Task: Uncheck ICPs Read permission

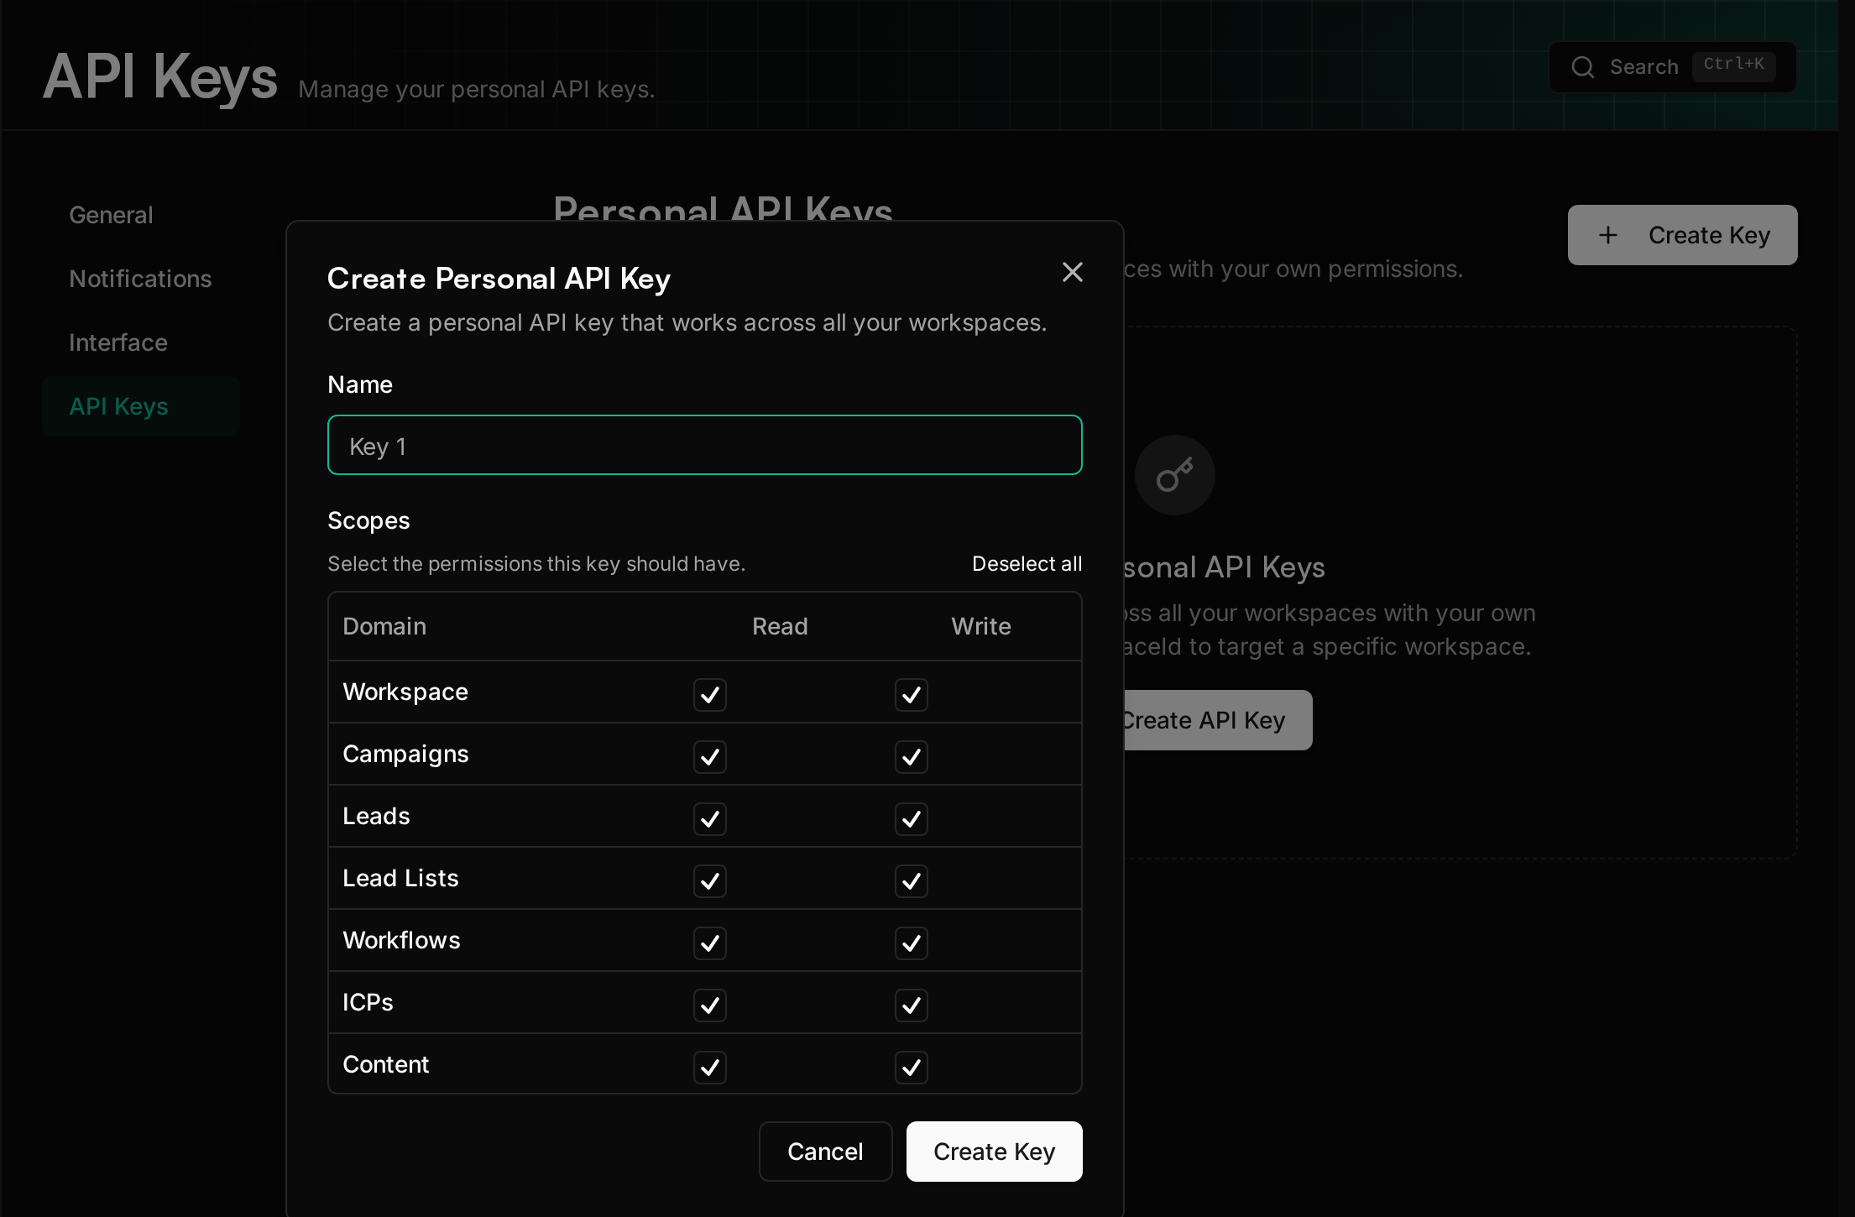Action: tap(710, 1005)
